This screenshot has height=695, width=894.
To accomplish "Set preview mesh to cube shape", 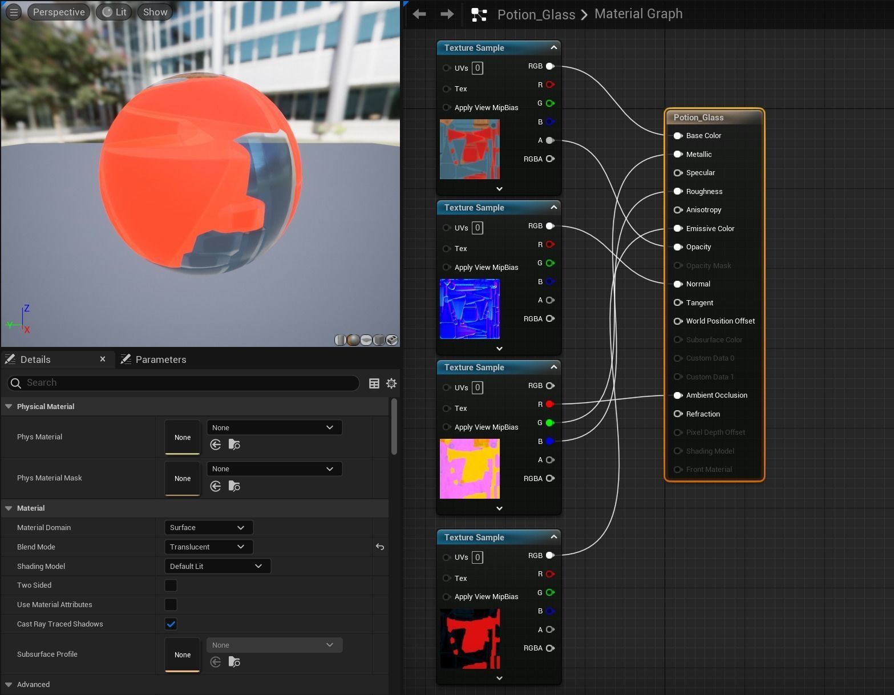I will pos(379,340).
